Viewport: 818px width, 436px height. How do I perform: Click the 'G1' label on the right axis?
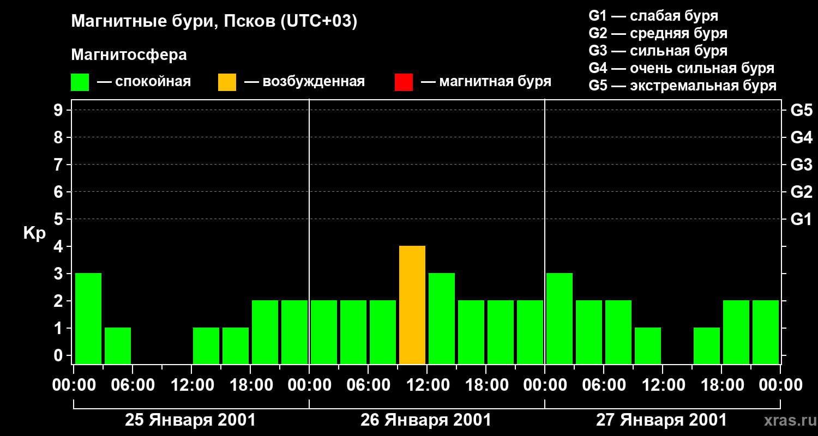click(x=801, y=219)
